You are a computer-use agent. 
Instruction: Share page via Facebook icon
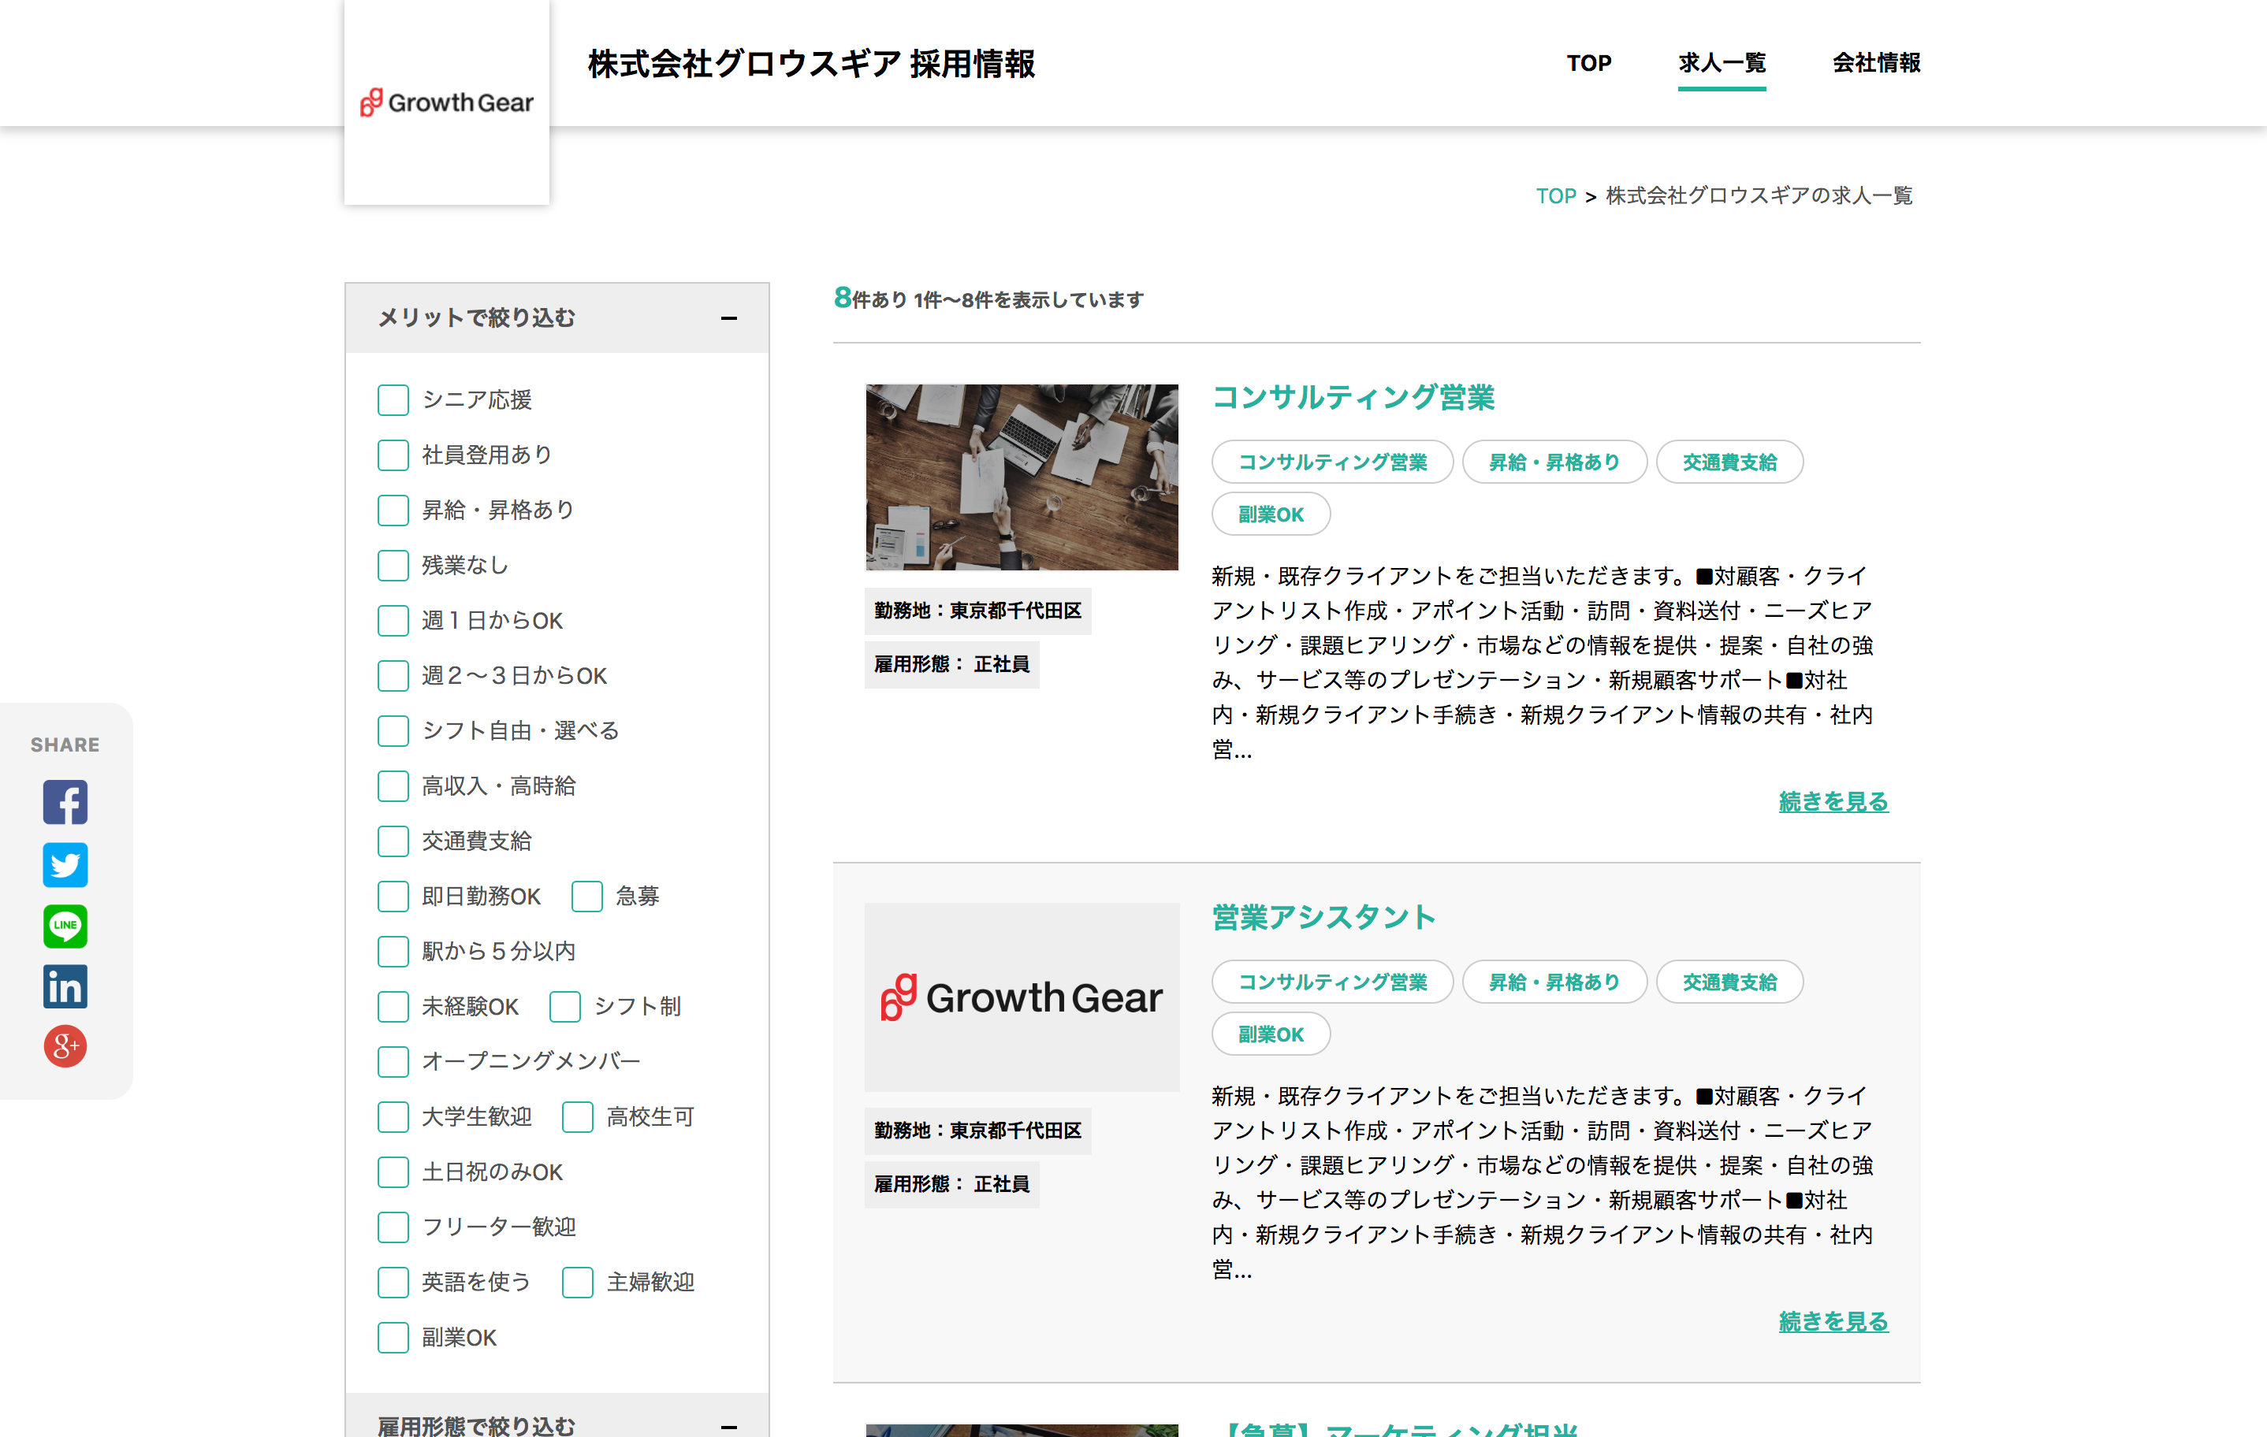[65, 802]
